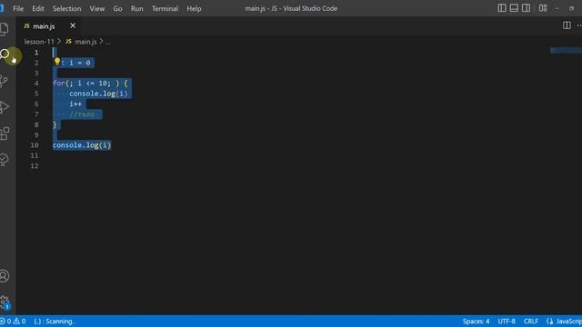The width and height of the screenshot is (582, 327).
Task: Open the Help menu
Action: (194, 8)
